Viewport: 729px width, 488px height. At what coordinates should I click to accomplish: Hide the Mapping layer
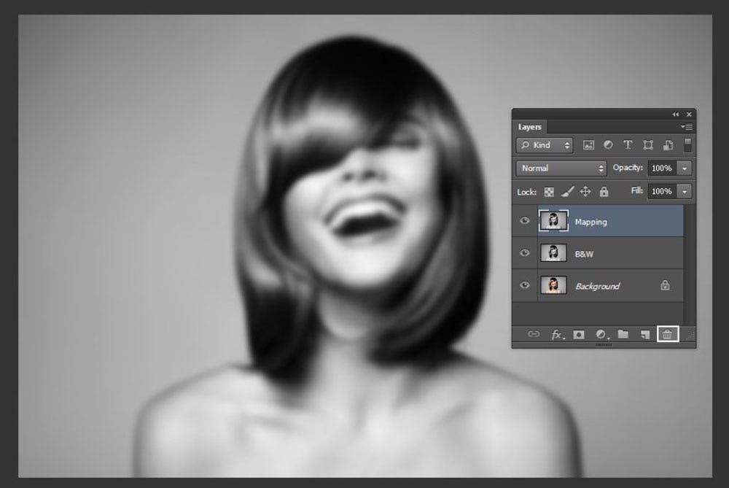pos(524,221)
